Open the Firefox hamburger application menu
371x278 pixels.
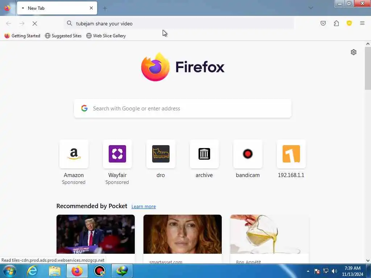[x=362, y=23]
